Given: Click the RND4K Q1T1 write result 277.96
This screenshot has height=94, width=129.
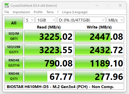Looking at the screenshot, I should point(99,76).
